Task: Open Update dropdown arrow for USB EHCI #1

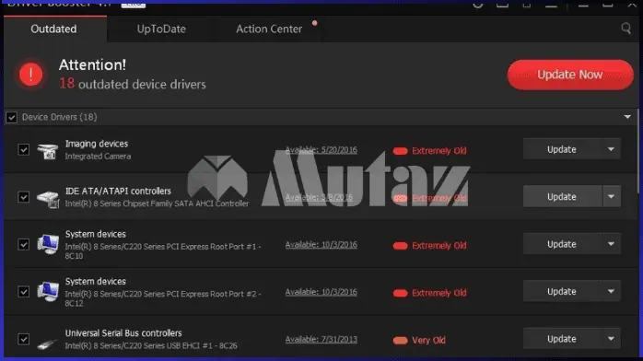Action: click(611, 339)
